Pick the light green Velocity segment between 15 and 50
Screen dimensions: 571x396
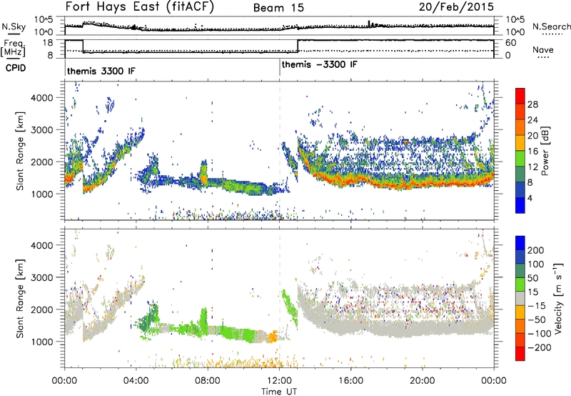coord(520,284)
